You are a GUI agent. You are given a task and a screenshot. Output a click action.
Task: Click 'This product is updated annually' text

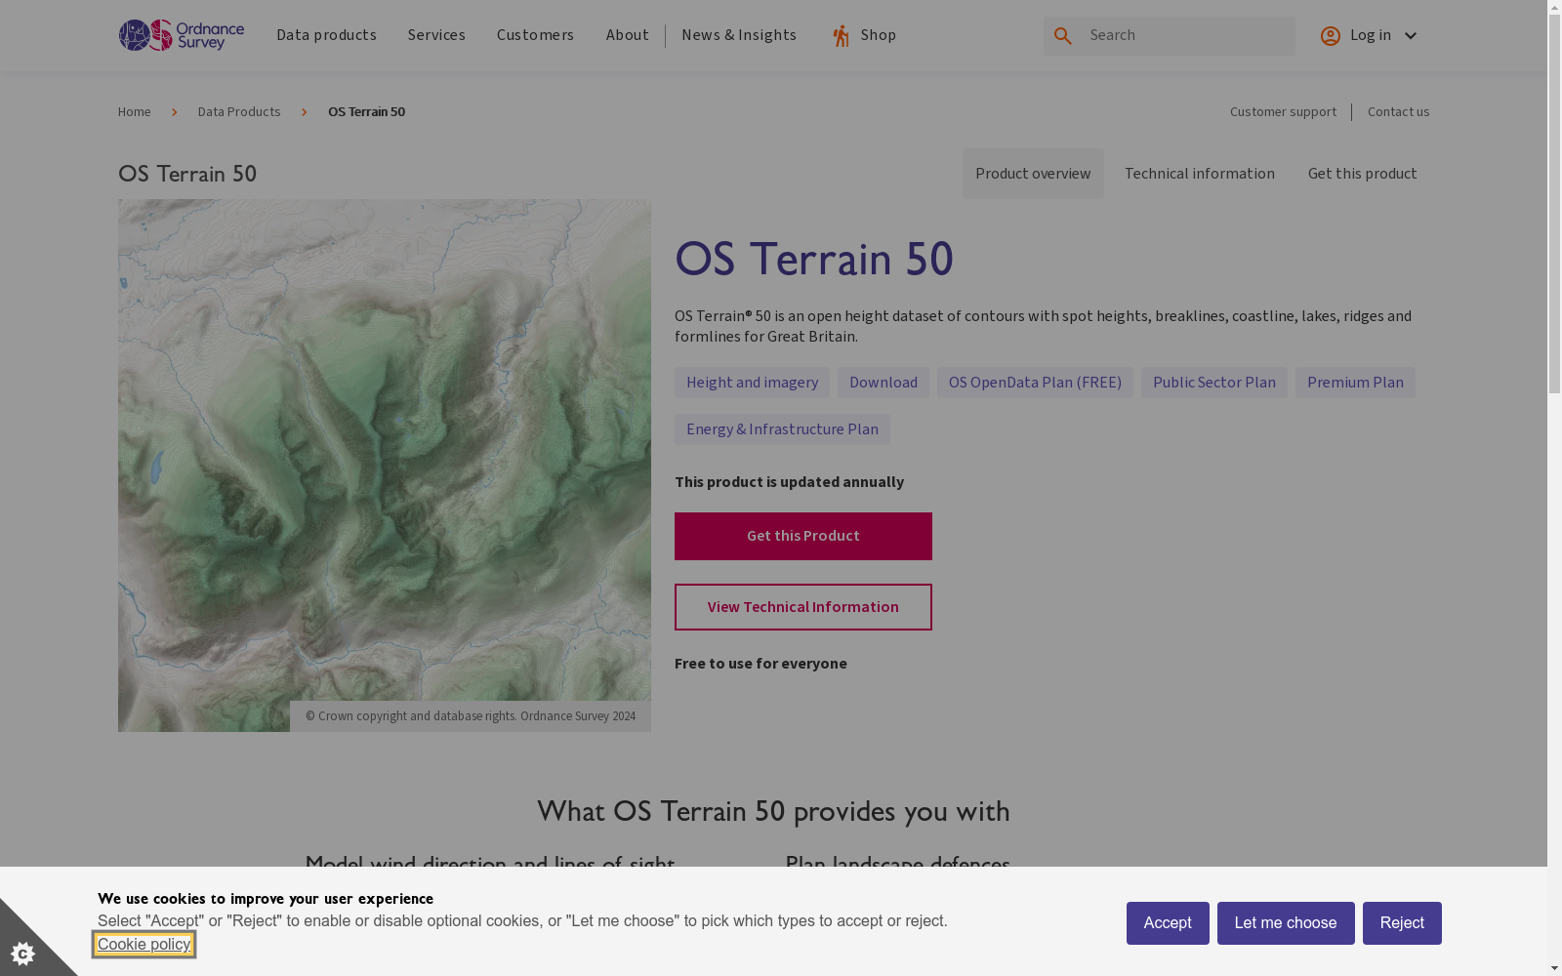pyautogui.click(x=789, y=482)
